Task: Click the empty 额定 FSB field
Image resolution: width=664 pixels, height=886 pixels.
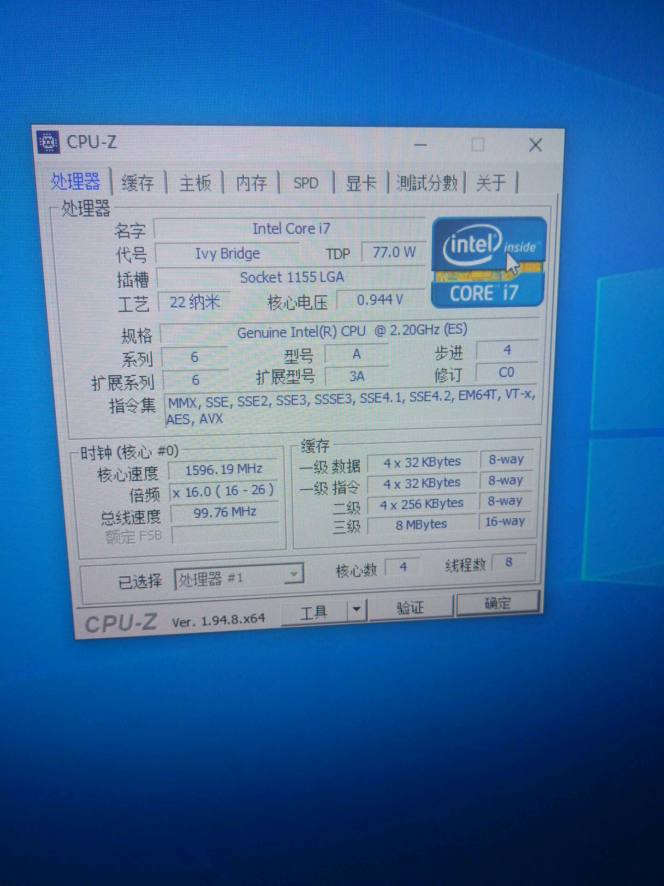Action: (x=226, y=534)
